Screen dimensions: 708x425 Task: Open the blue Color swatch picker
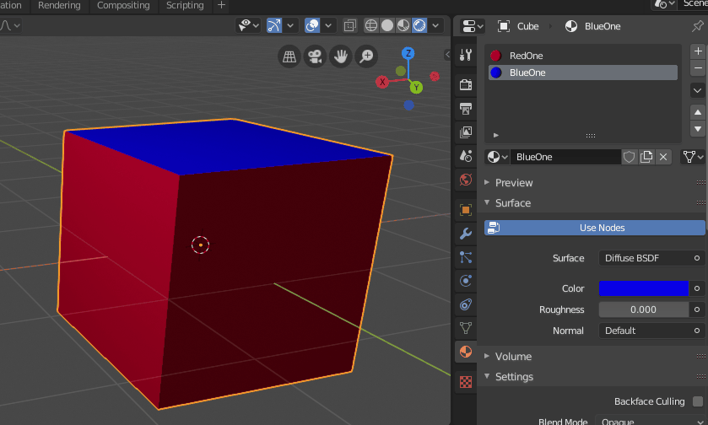(643, 288)
